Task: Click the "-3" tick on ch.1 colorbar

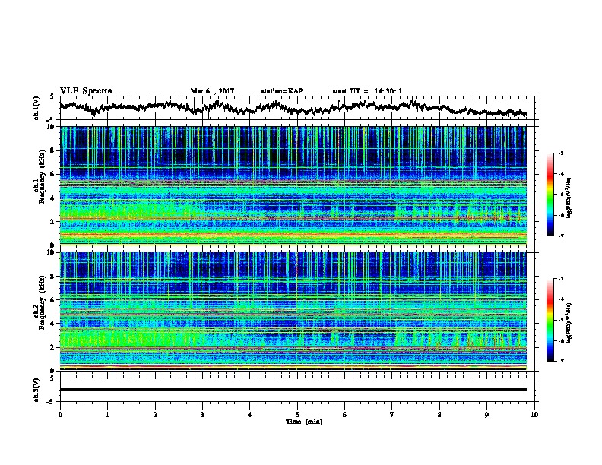Action: click(x=560, y=153)
